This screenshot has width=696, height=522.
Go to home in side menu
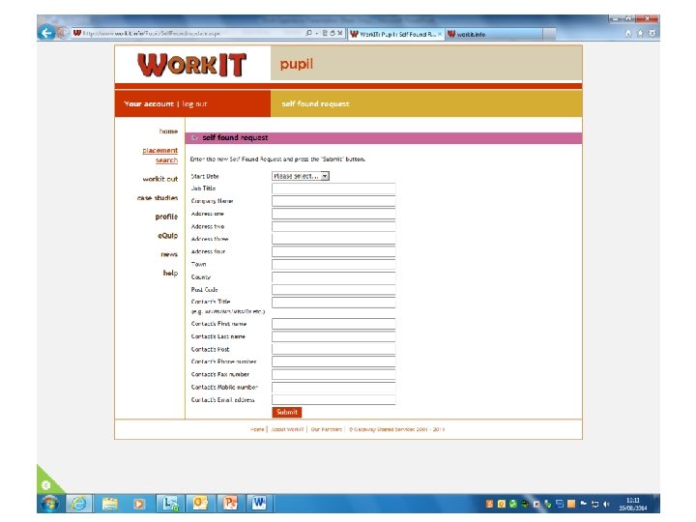tap(168, 131)
